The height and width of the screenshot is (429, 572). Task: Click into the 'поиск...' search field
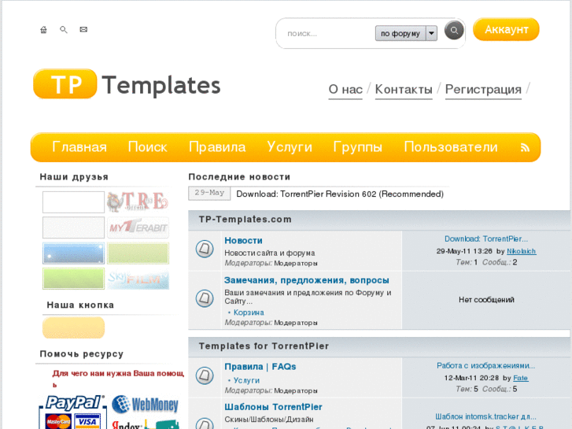click(328, 34)
